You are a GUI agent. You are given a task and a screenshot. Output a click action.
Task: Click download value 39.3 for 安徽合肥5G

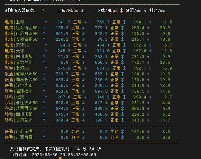(x=102, y=39)
